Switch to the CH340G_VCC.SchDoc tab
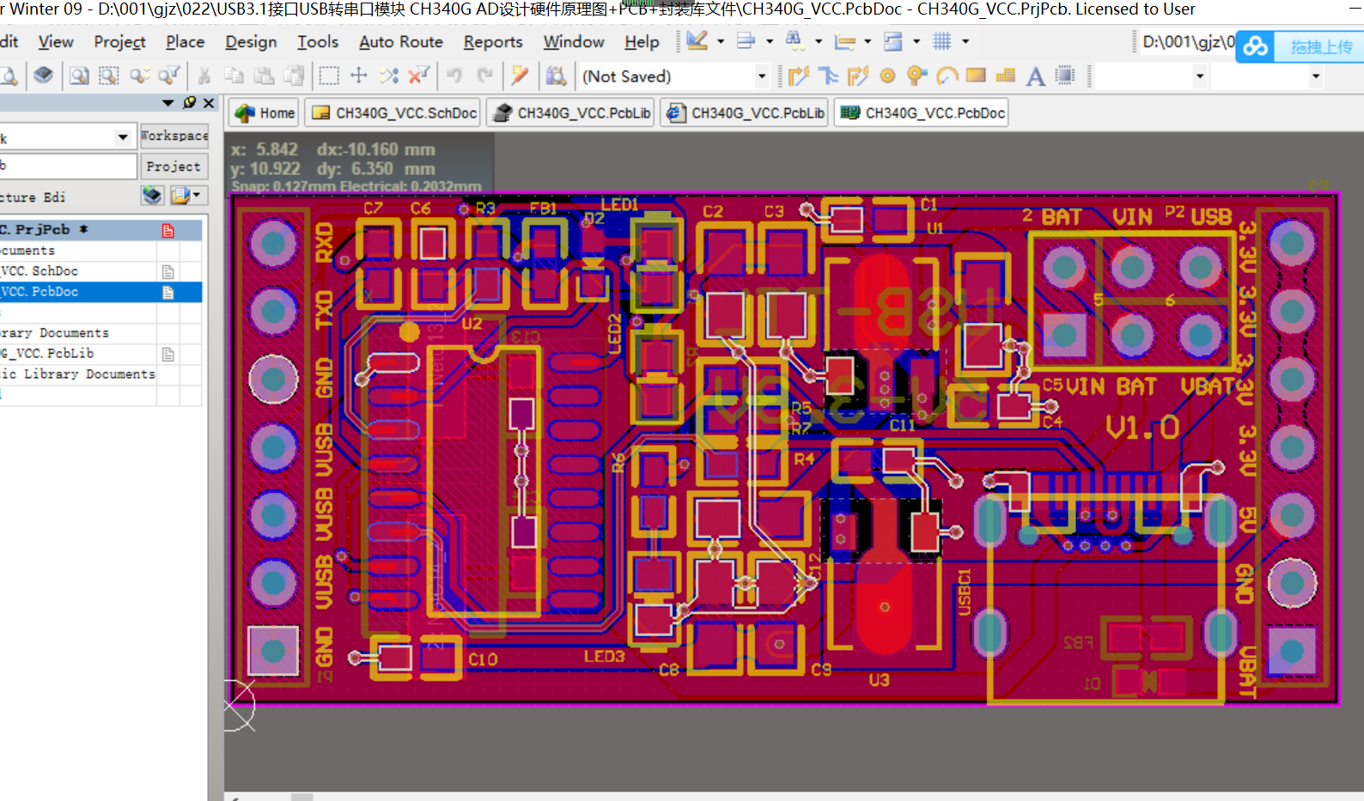The width and height of the screenshot is (1364, 801). pos(393,112)
